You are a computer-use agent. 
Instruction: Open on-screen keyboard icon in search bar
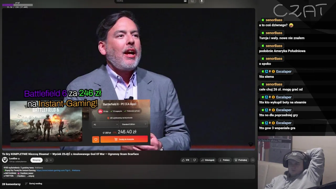185,1
